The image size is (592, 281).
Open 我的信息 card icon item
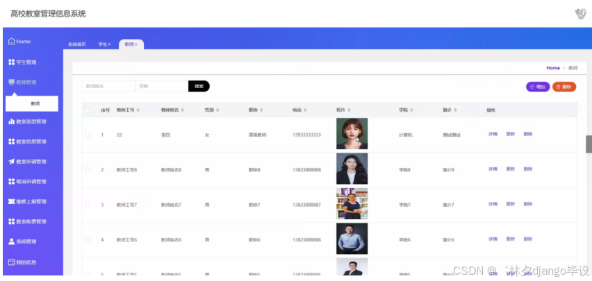click(11, 262)
